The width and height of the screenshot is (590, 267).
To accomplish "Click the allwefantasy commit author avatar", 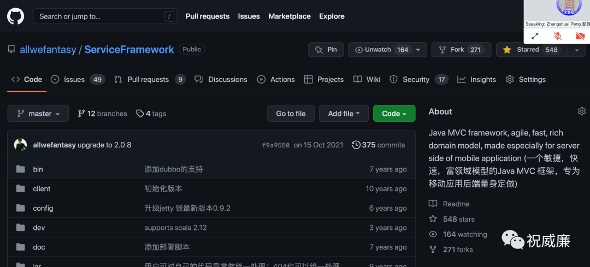I will click(20, 145).
